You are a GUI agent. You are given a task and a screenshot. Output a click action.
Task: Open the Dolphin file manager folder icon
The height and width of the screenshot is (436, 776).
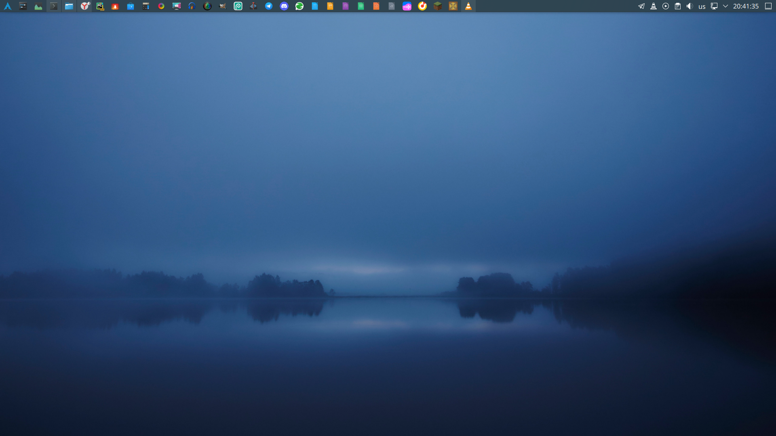click(69, 6)
